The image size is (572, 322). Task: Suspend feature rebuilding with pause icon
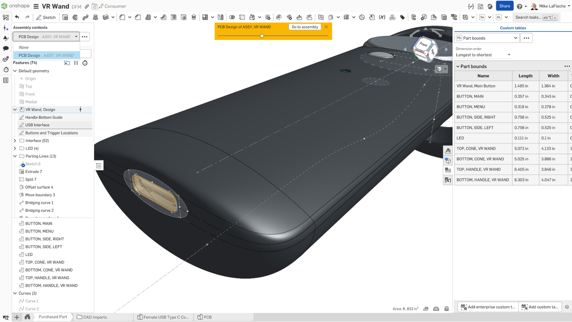75,63
